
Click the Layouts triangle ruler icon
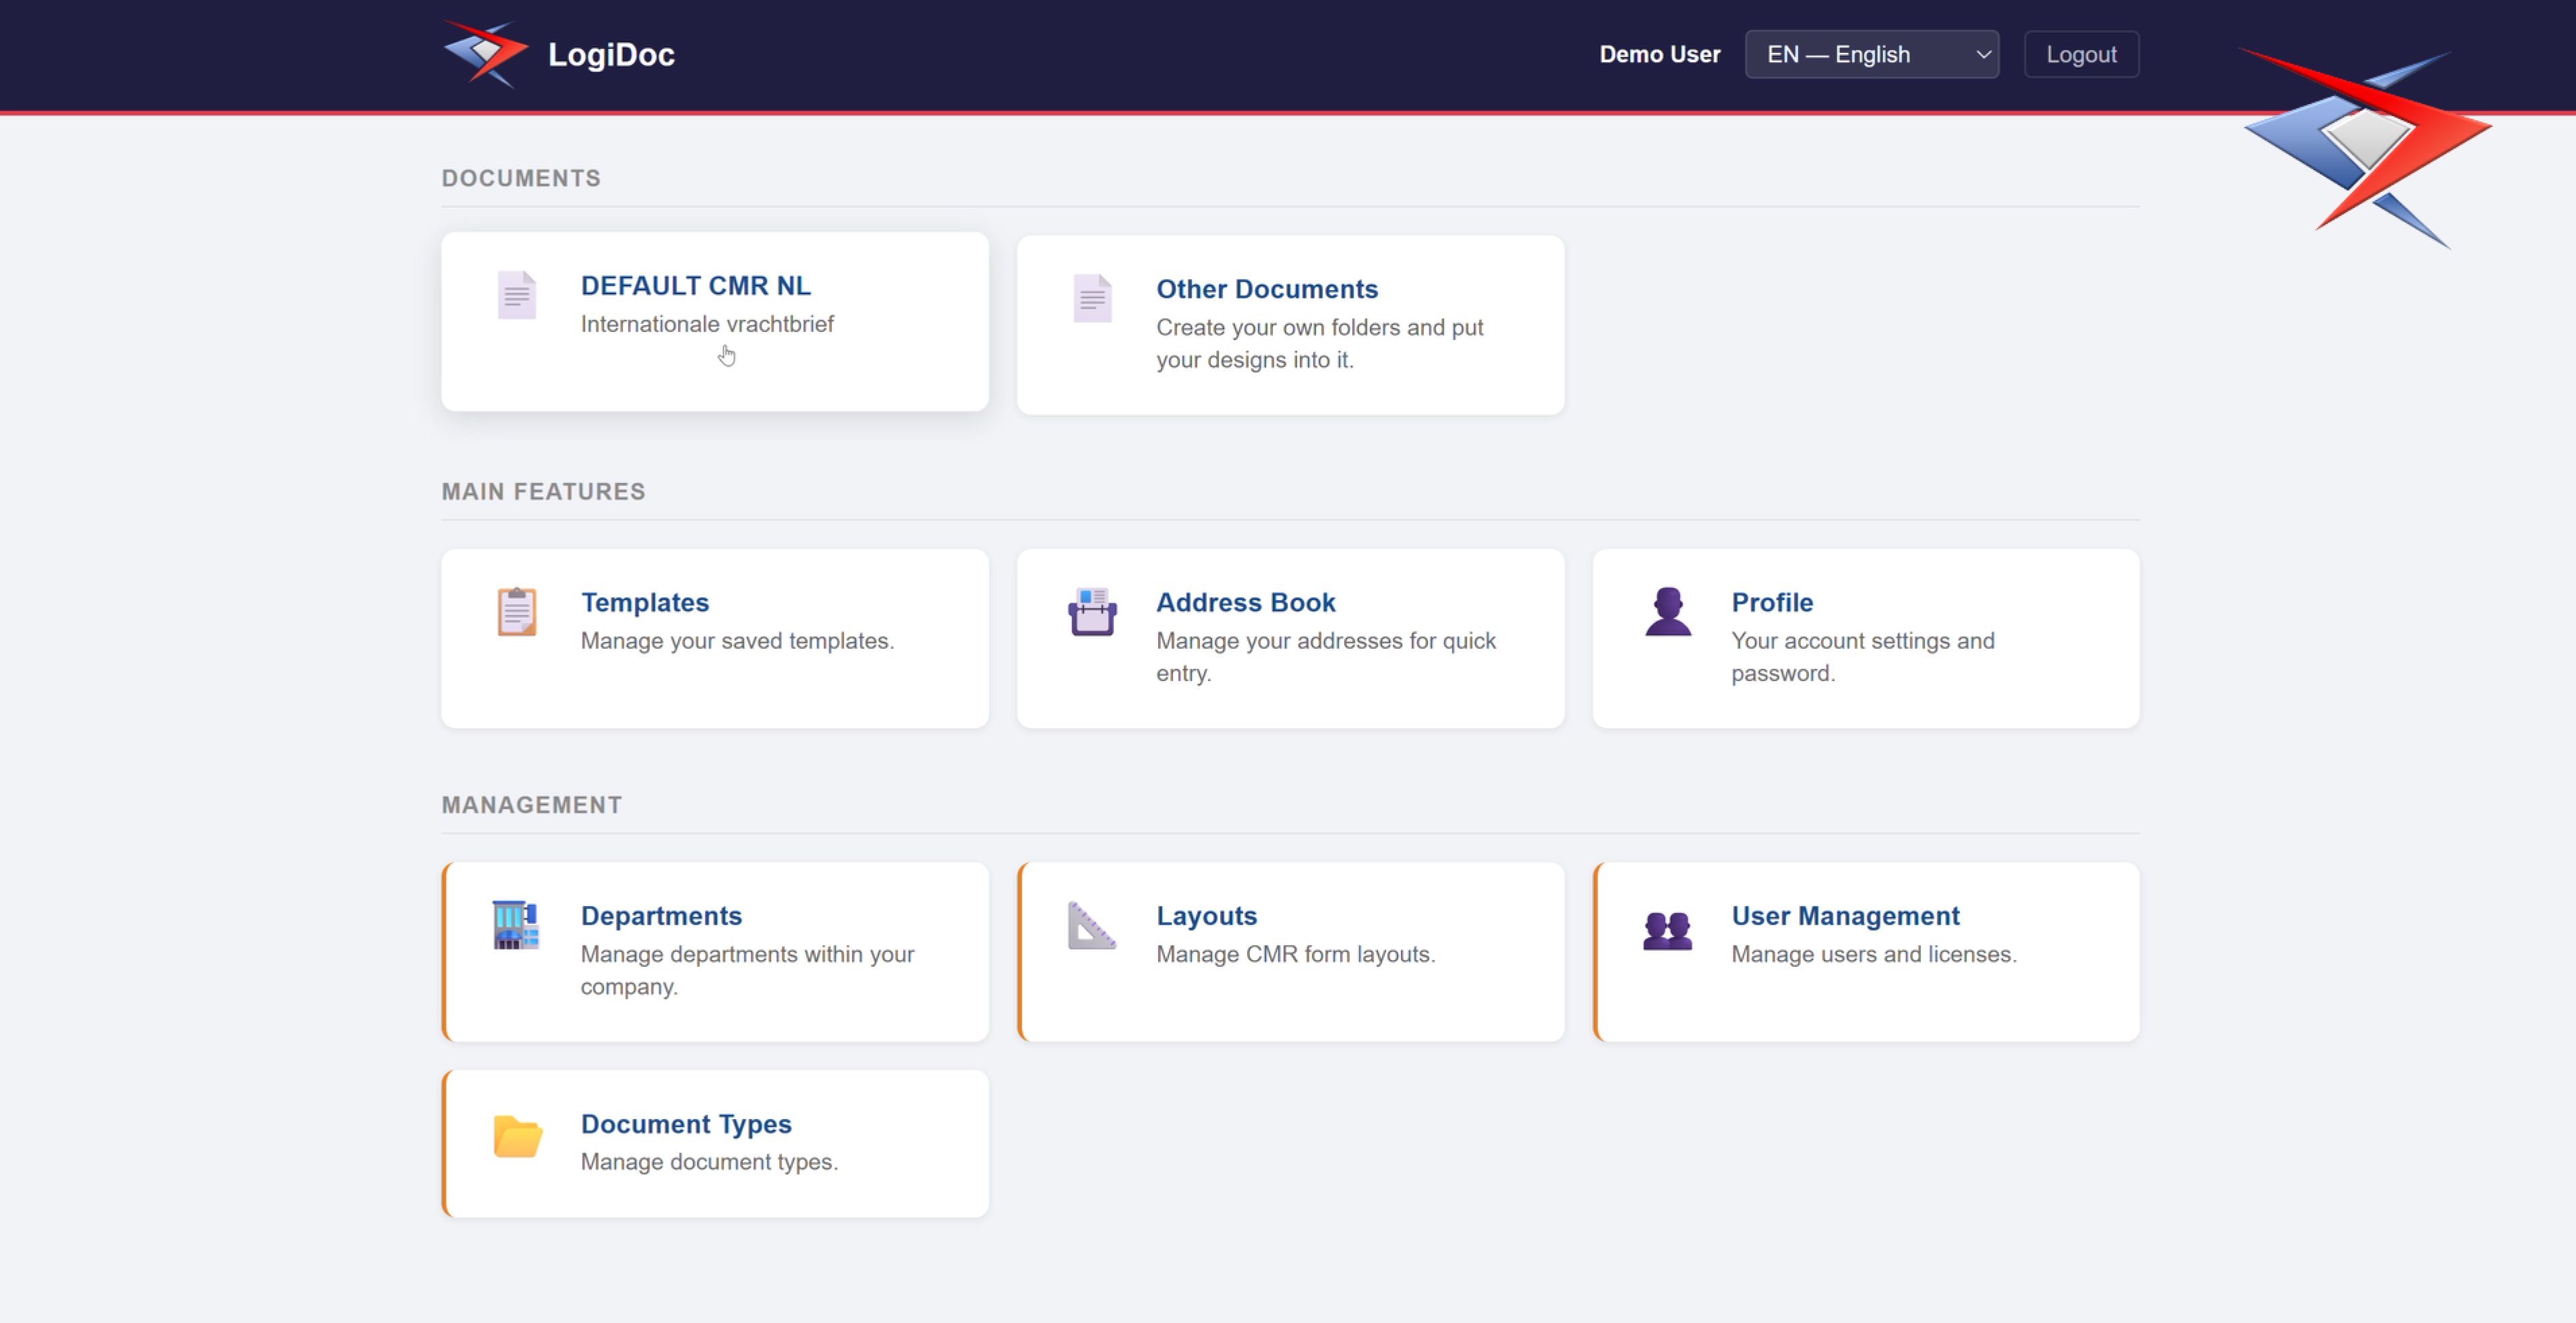(x=1092, y=925)
